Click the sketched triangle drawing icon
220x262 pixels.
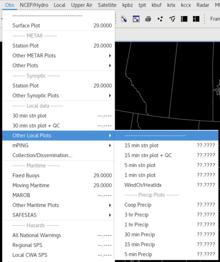pyautogui.click(x=172, y=19)
